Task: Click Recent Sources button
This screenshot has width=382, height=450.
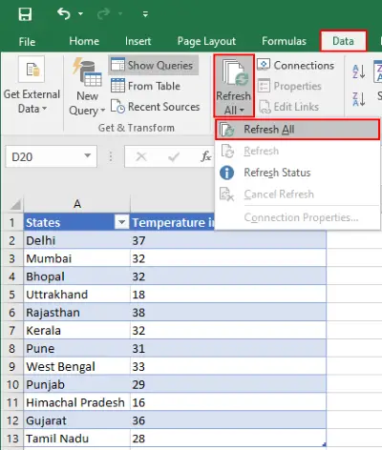Action: 156,107
